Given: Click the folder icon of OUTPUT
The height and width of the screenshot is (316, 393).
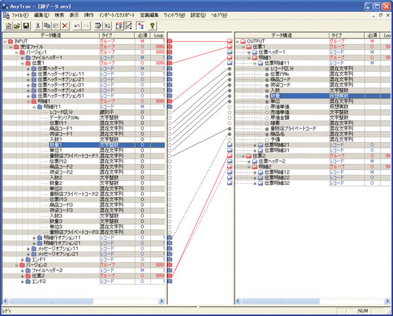Looking at the screenshot, I should [x=243, y=41].
